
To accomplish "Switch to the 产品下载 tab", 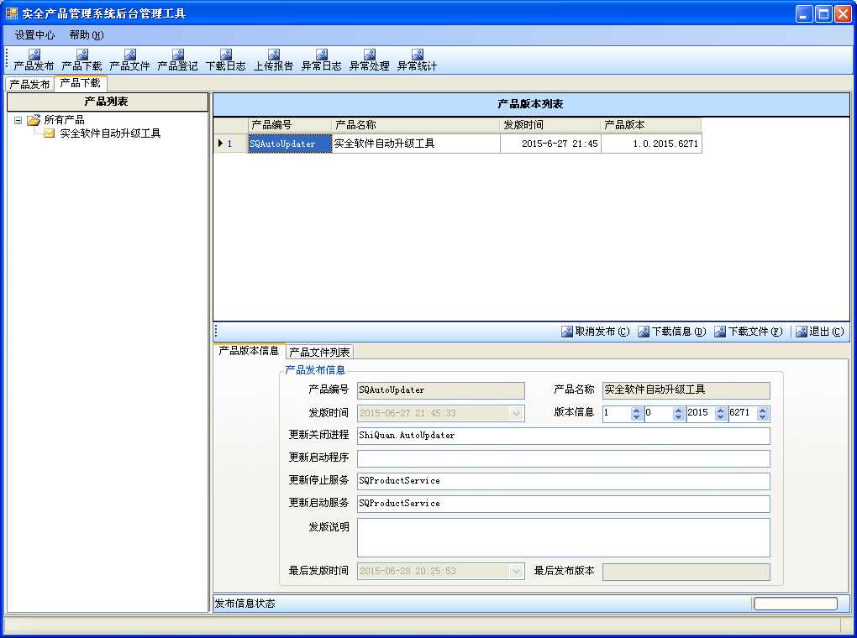I will coord(81,83).
